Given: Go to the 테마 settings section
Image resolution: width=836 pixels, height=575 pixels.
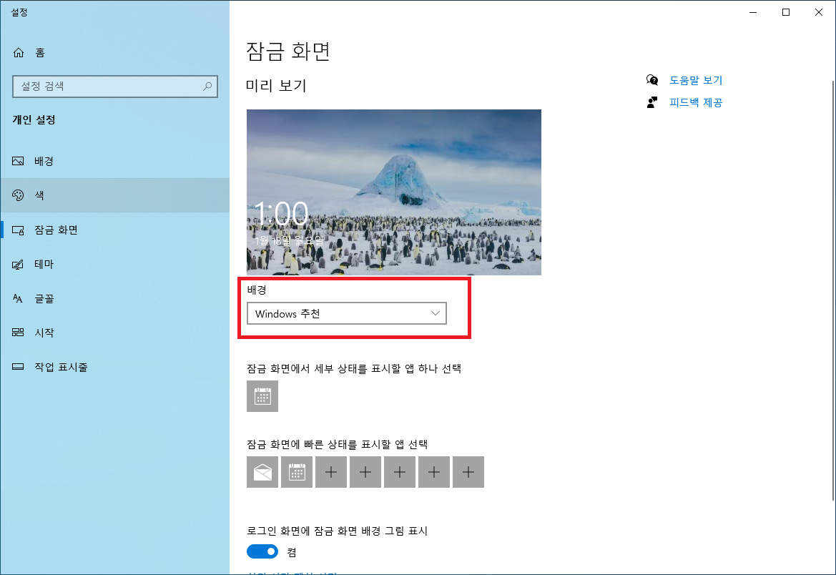Looking at the screenshot, I should point(115,264).
